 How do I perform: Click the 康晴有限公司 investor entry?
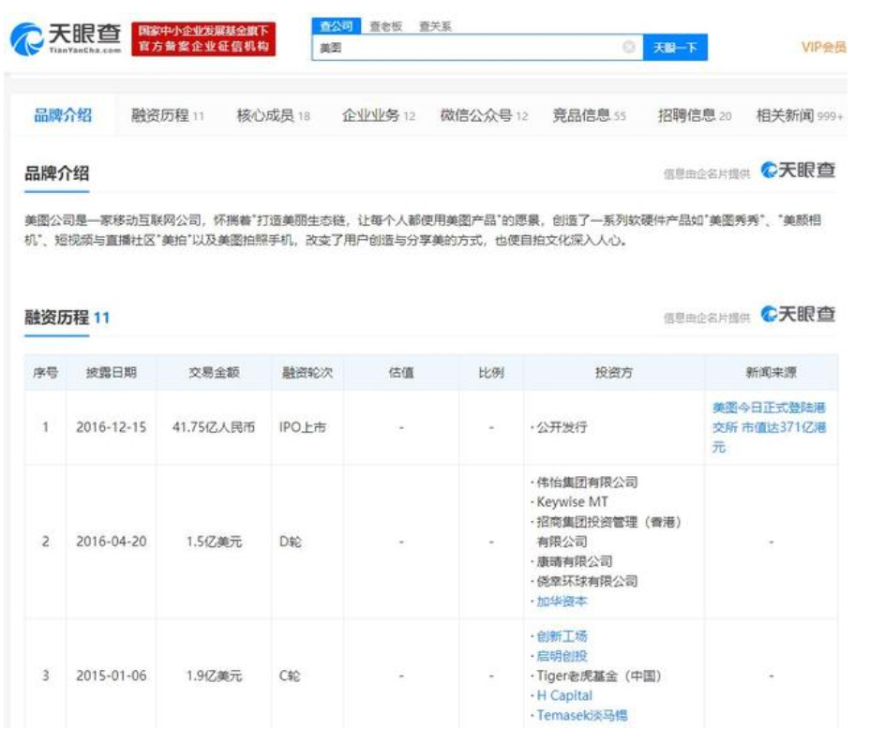(575, 561)
